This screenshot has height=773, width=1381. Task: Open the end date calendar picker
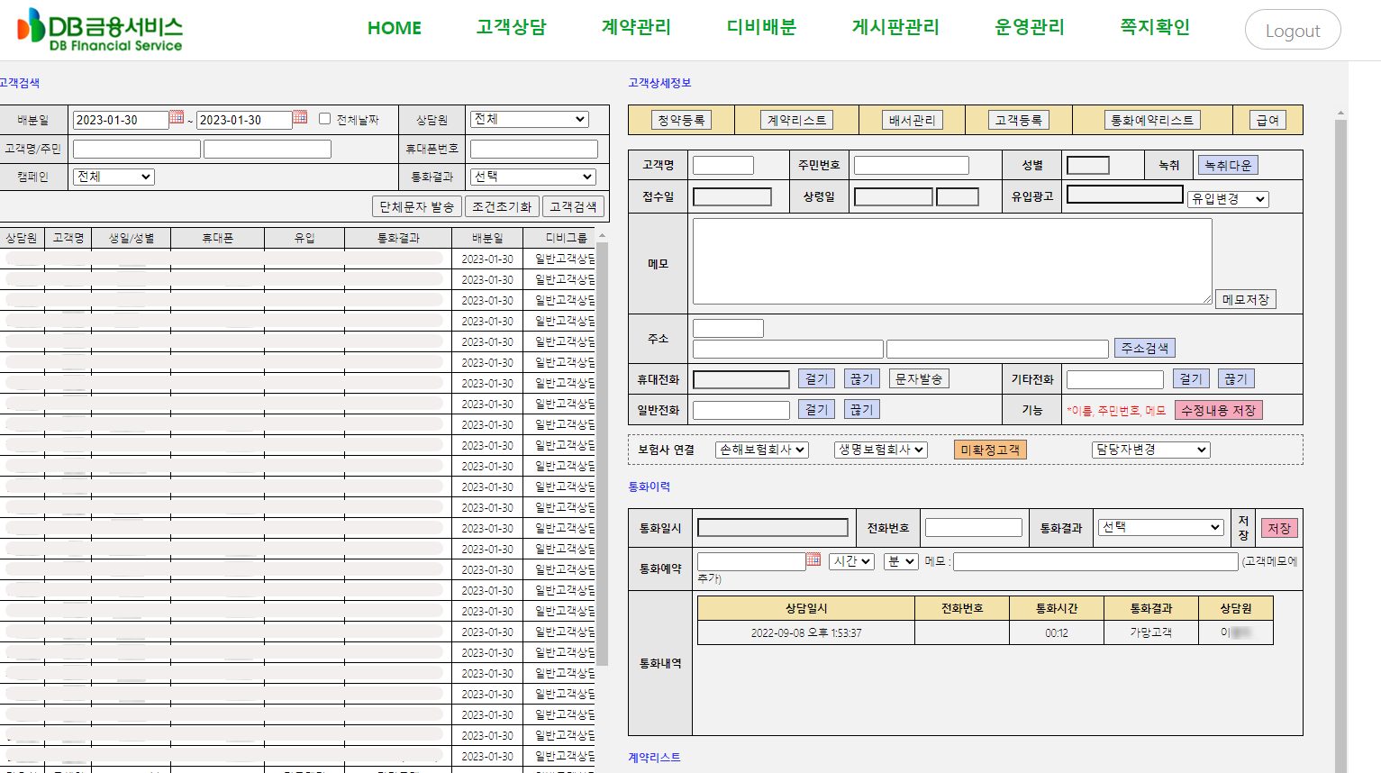(x=300, y=118)
